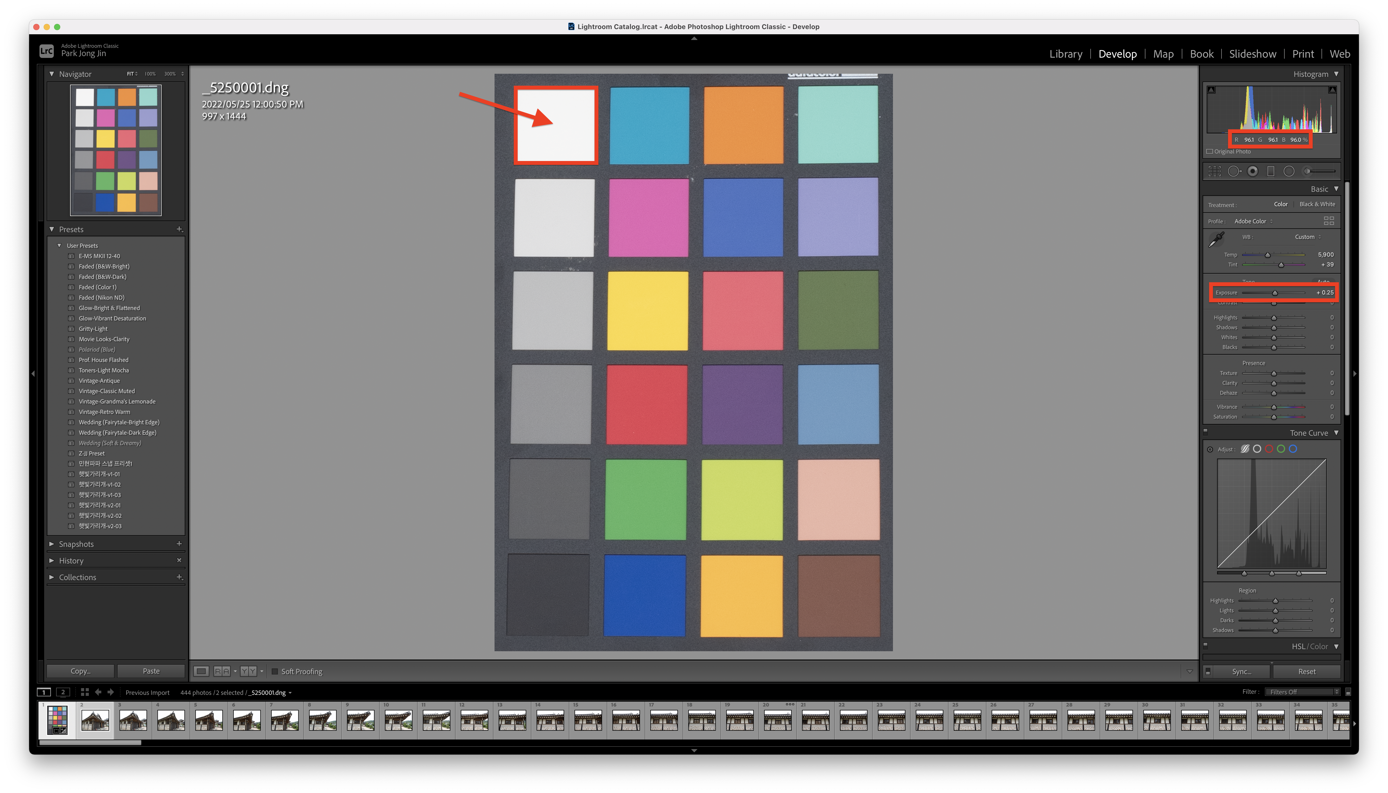The width and height of the screenshot is (1388, 793).
Task: Select the Red Eye Correction tool
Action: [1252, 171]
